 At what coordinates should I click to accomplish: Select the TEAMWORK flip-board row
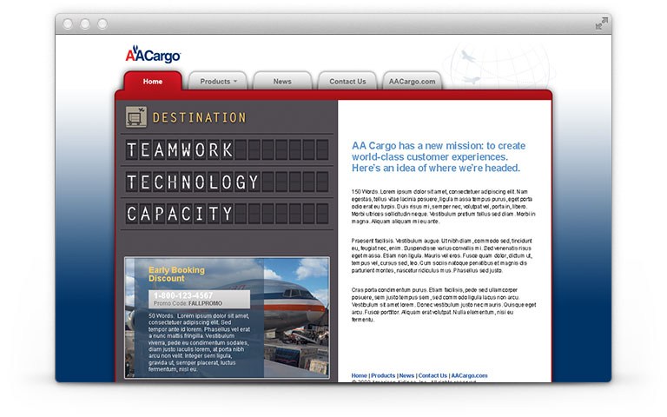(x=228, y=149)
